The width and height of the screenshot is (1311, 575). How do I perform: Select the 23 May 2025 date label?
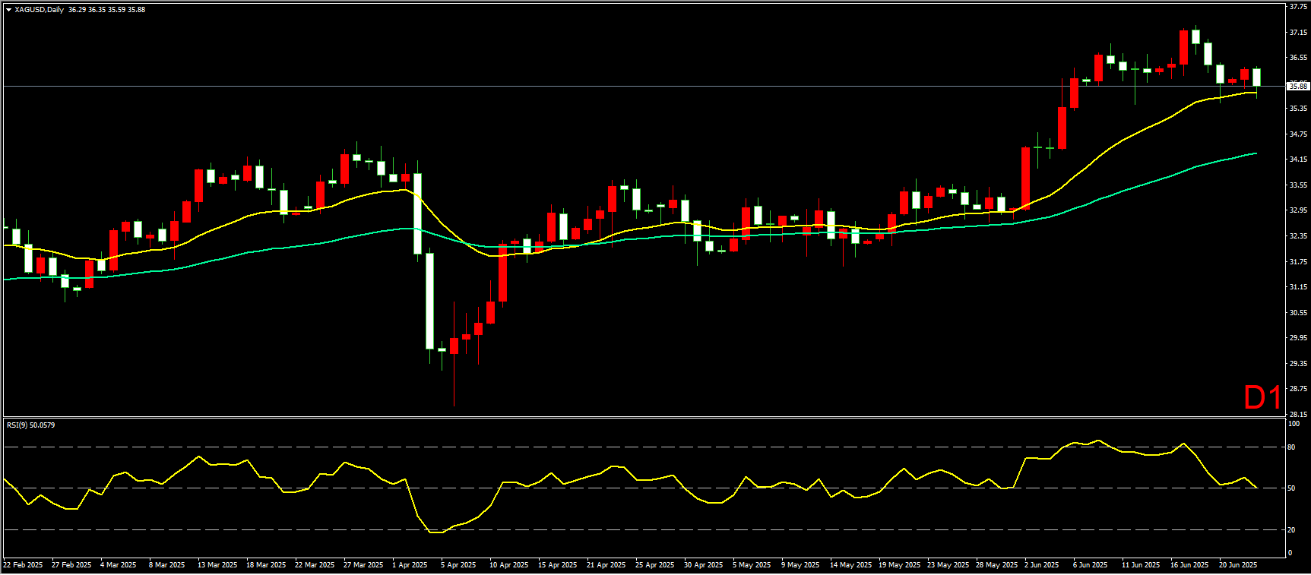[x=948, y=565]
